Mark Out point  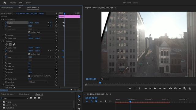tap(139, 88)
